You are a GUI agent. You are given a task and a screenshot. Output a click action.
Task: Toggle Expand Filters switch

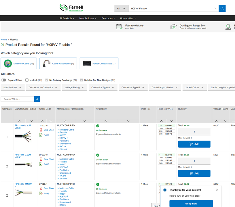click(3, 80)
